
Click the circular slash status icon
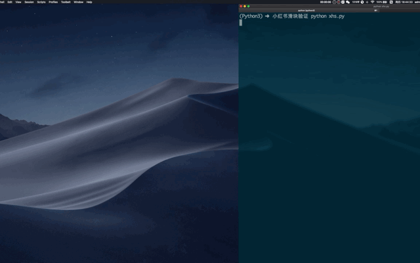click(x=362, y=2)
